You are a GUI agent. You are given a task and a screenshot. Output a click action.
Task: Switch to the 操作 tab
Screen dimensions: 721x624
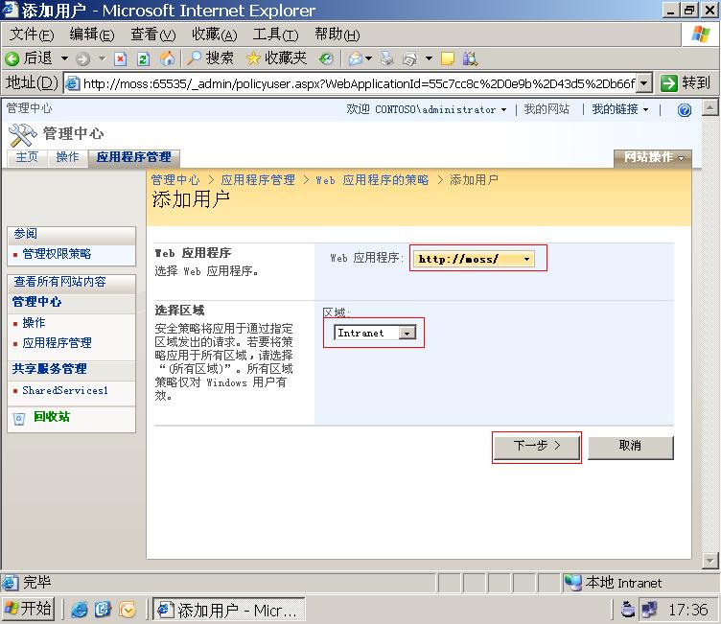(x=67, y=158)
